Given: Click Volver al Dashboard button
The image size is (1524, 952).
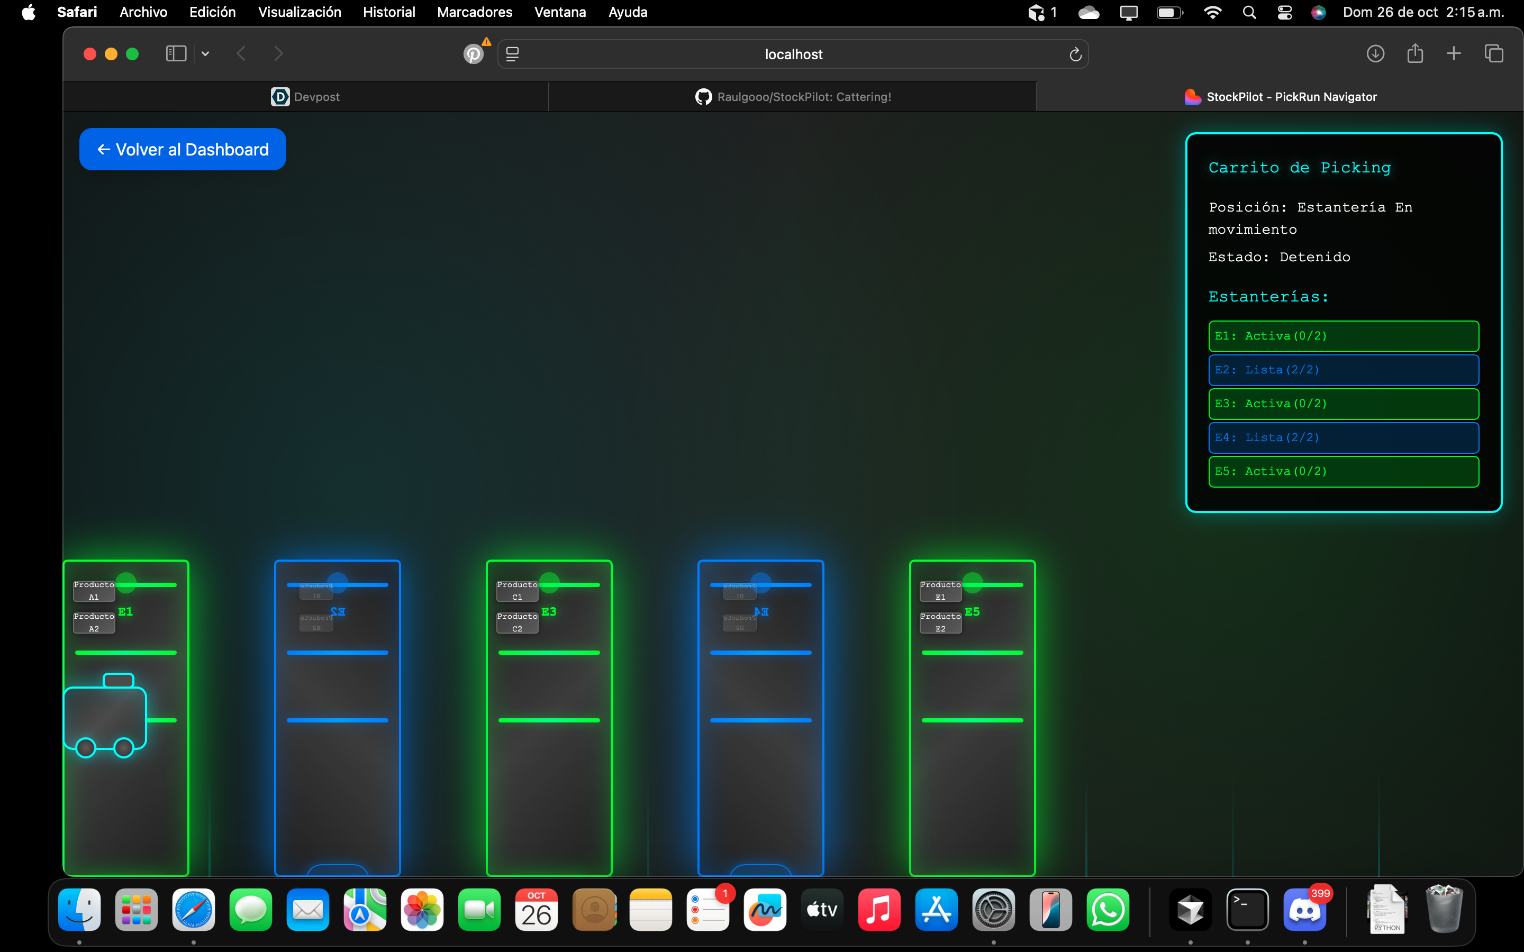Looking at the screenshot, I should [x=183, y=149].
